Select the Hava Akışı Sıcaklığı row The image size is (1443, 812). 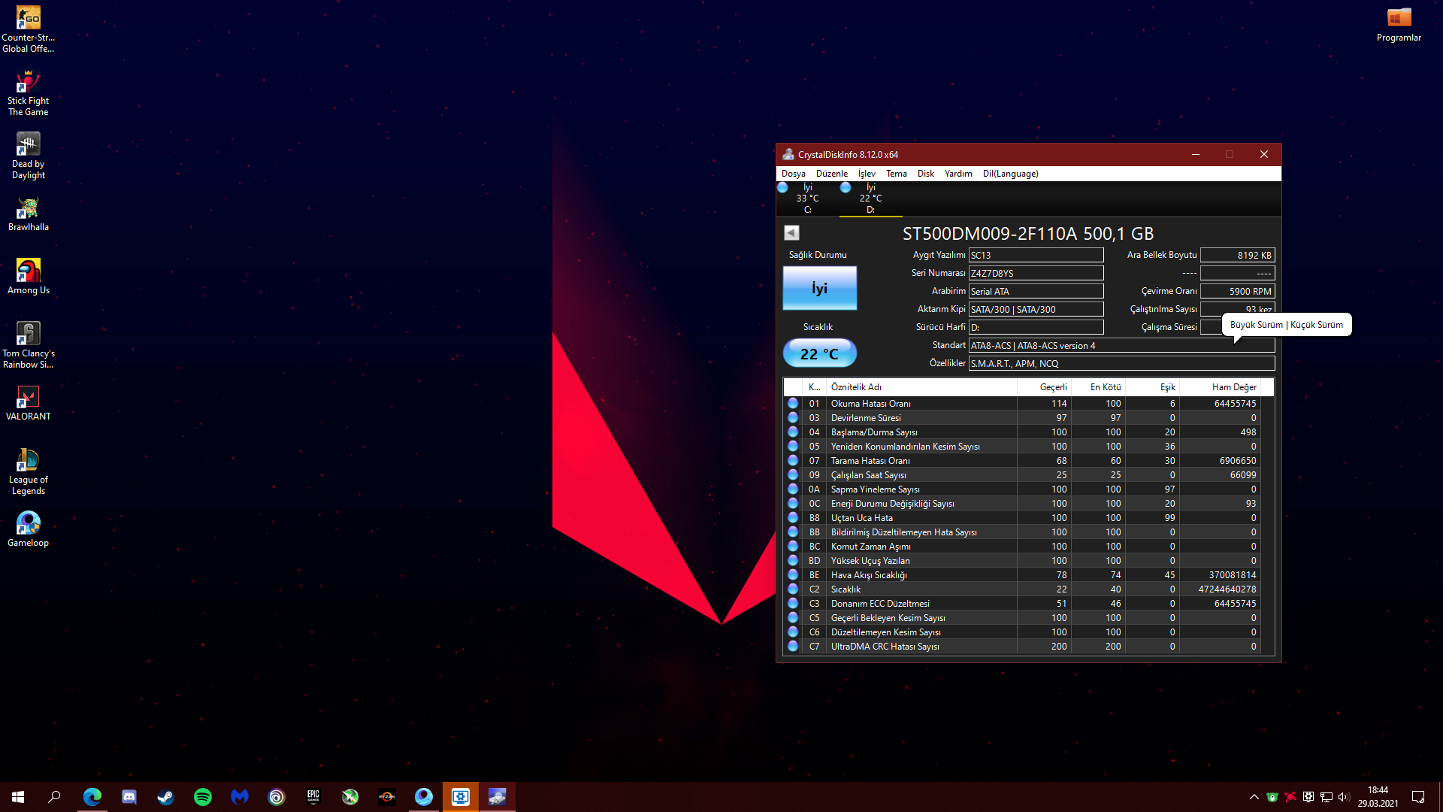click(x=1022, y=575)
